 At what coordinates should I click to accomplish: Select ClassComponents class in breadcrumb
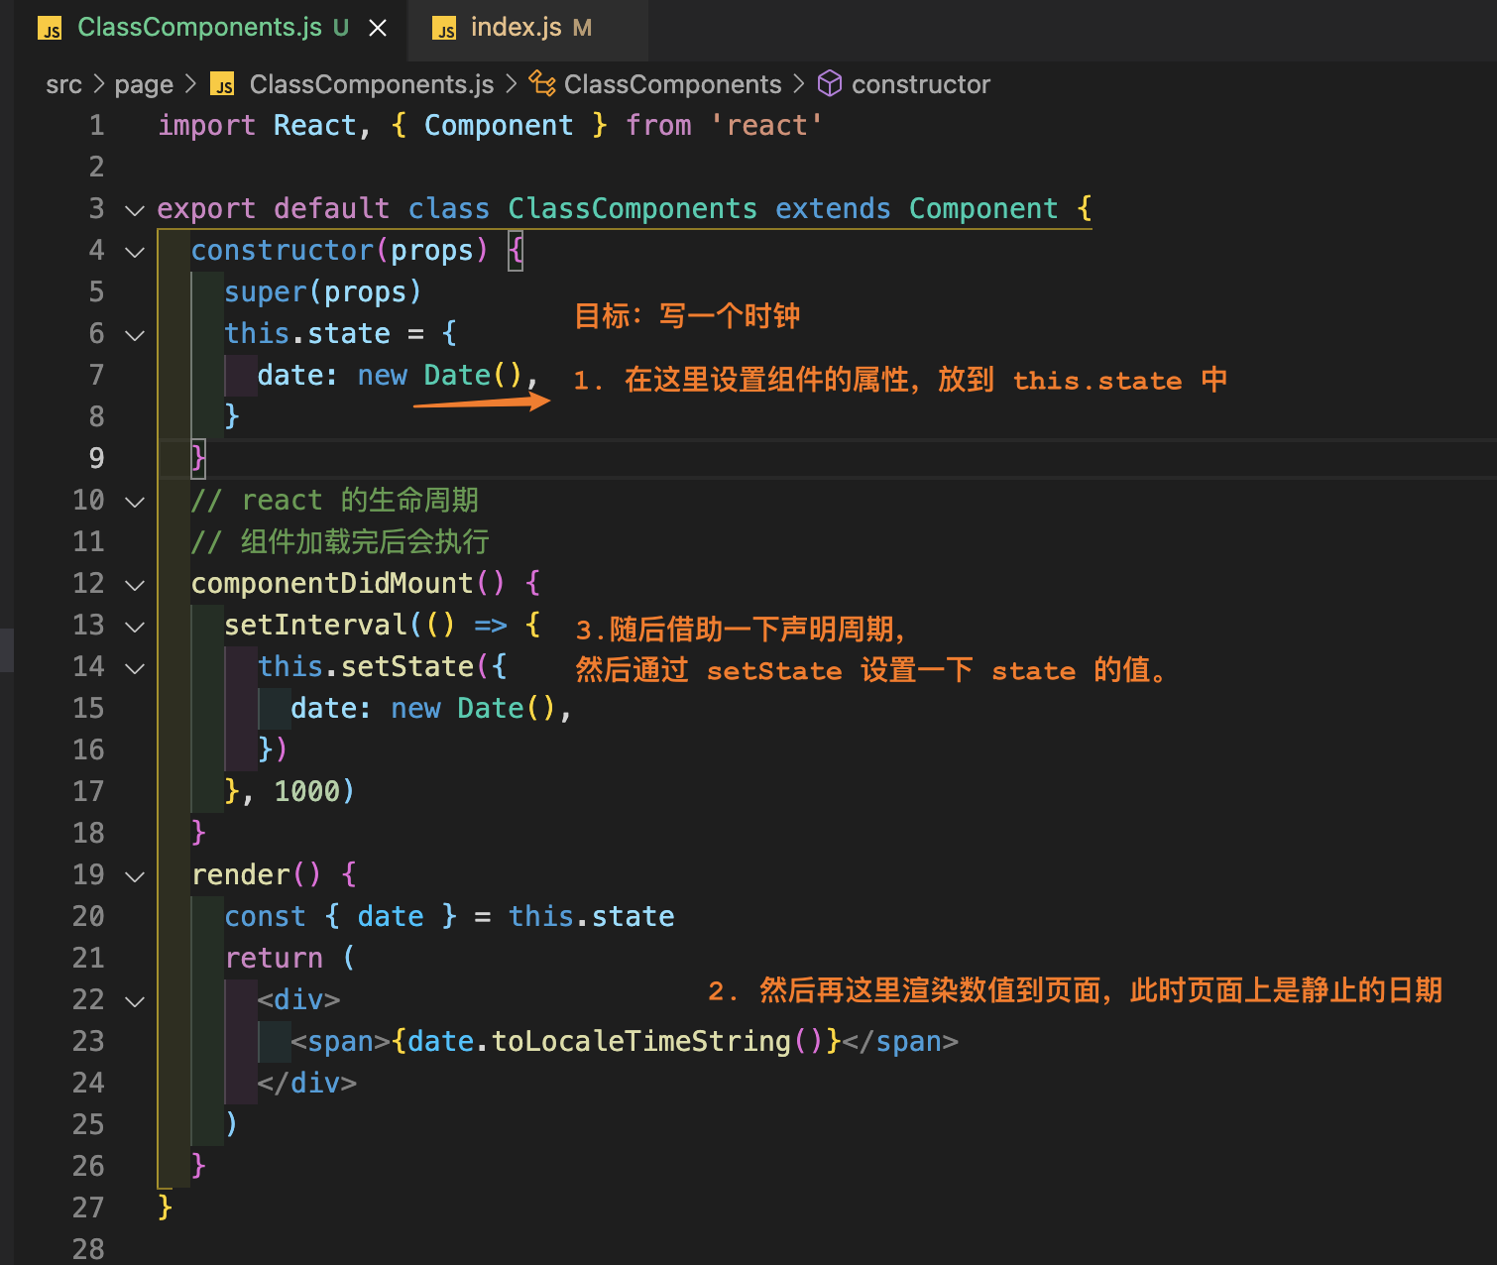tap(672, 84)
